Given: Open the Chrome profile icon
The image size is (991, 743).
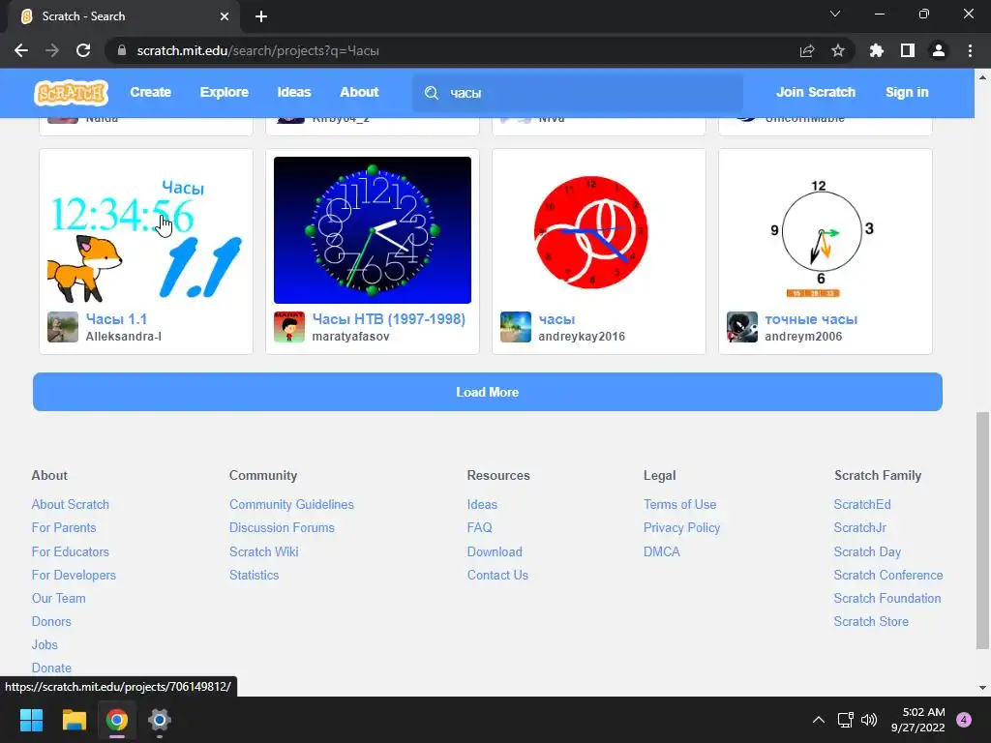Looking at the screenshot, I should (939, 50).
